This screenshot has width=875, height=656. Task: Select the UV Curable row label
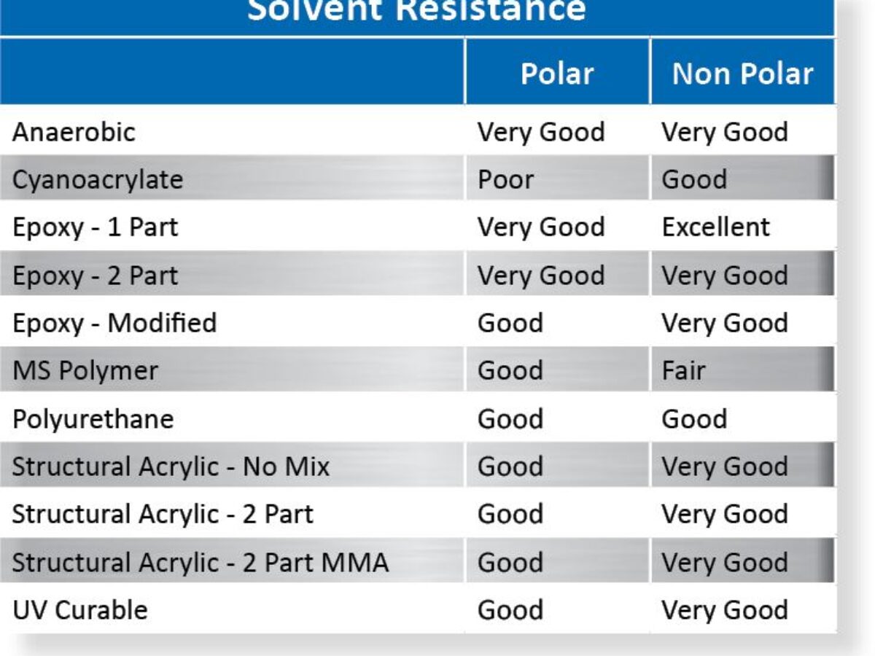[79, 609]
